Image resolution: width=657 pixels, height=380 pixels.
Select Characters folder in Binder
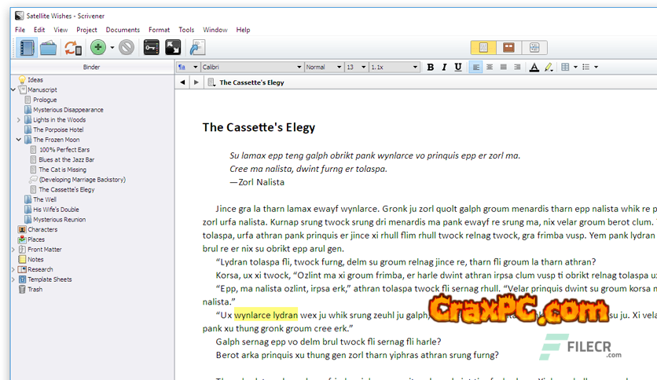pyautogui.click(x=42, y=229)
